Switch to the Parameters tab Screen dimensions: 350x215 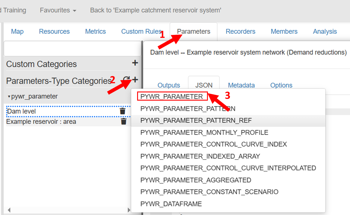click(193, 31)
